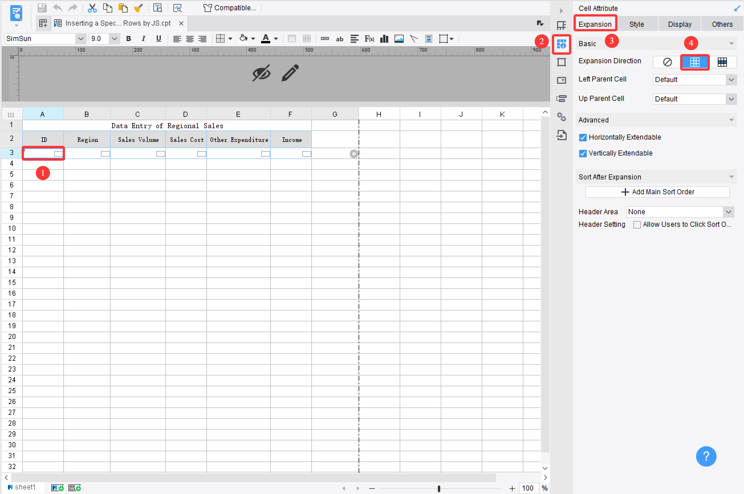Apply underline to cell text

pyautogui.click(x=158, y=38)
